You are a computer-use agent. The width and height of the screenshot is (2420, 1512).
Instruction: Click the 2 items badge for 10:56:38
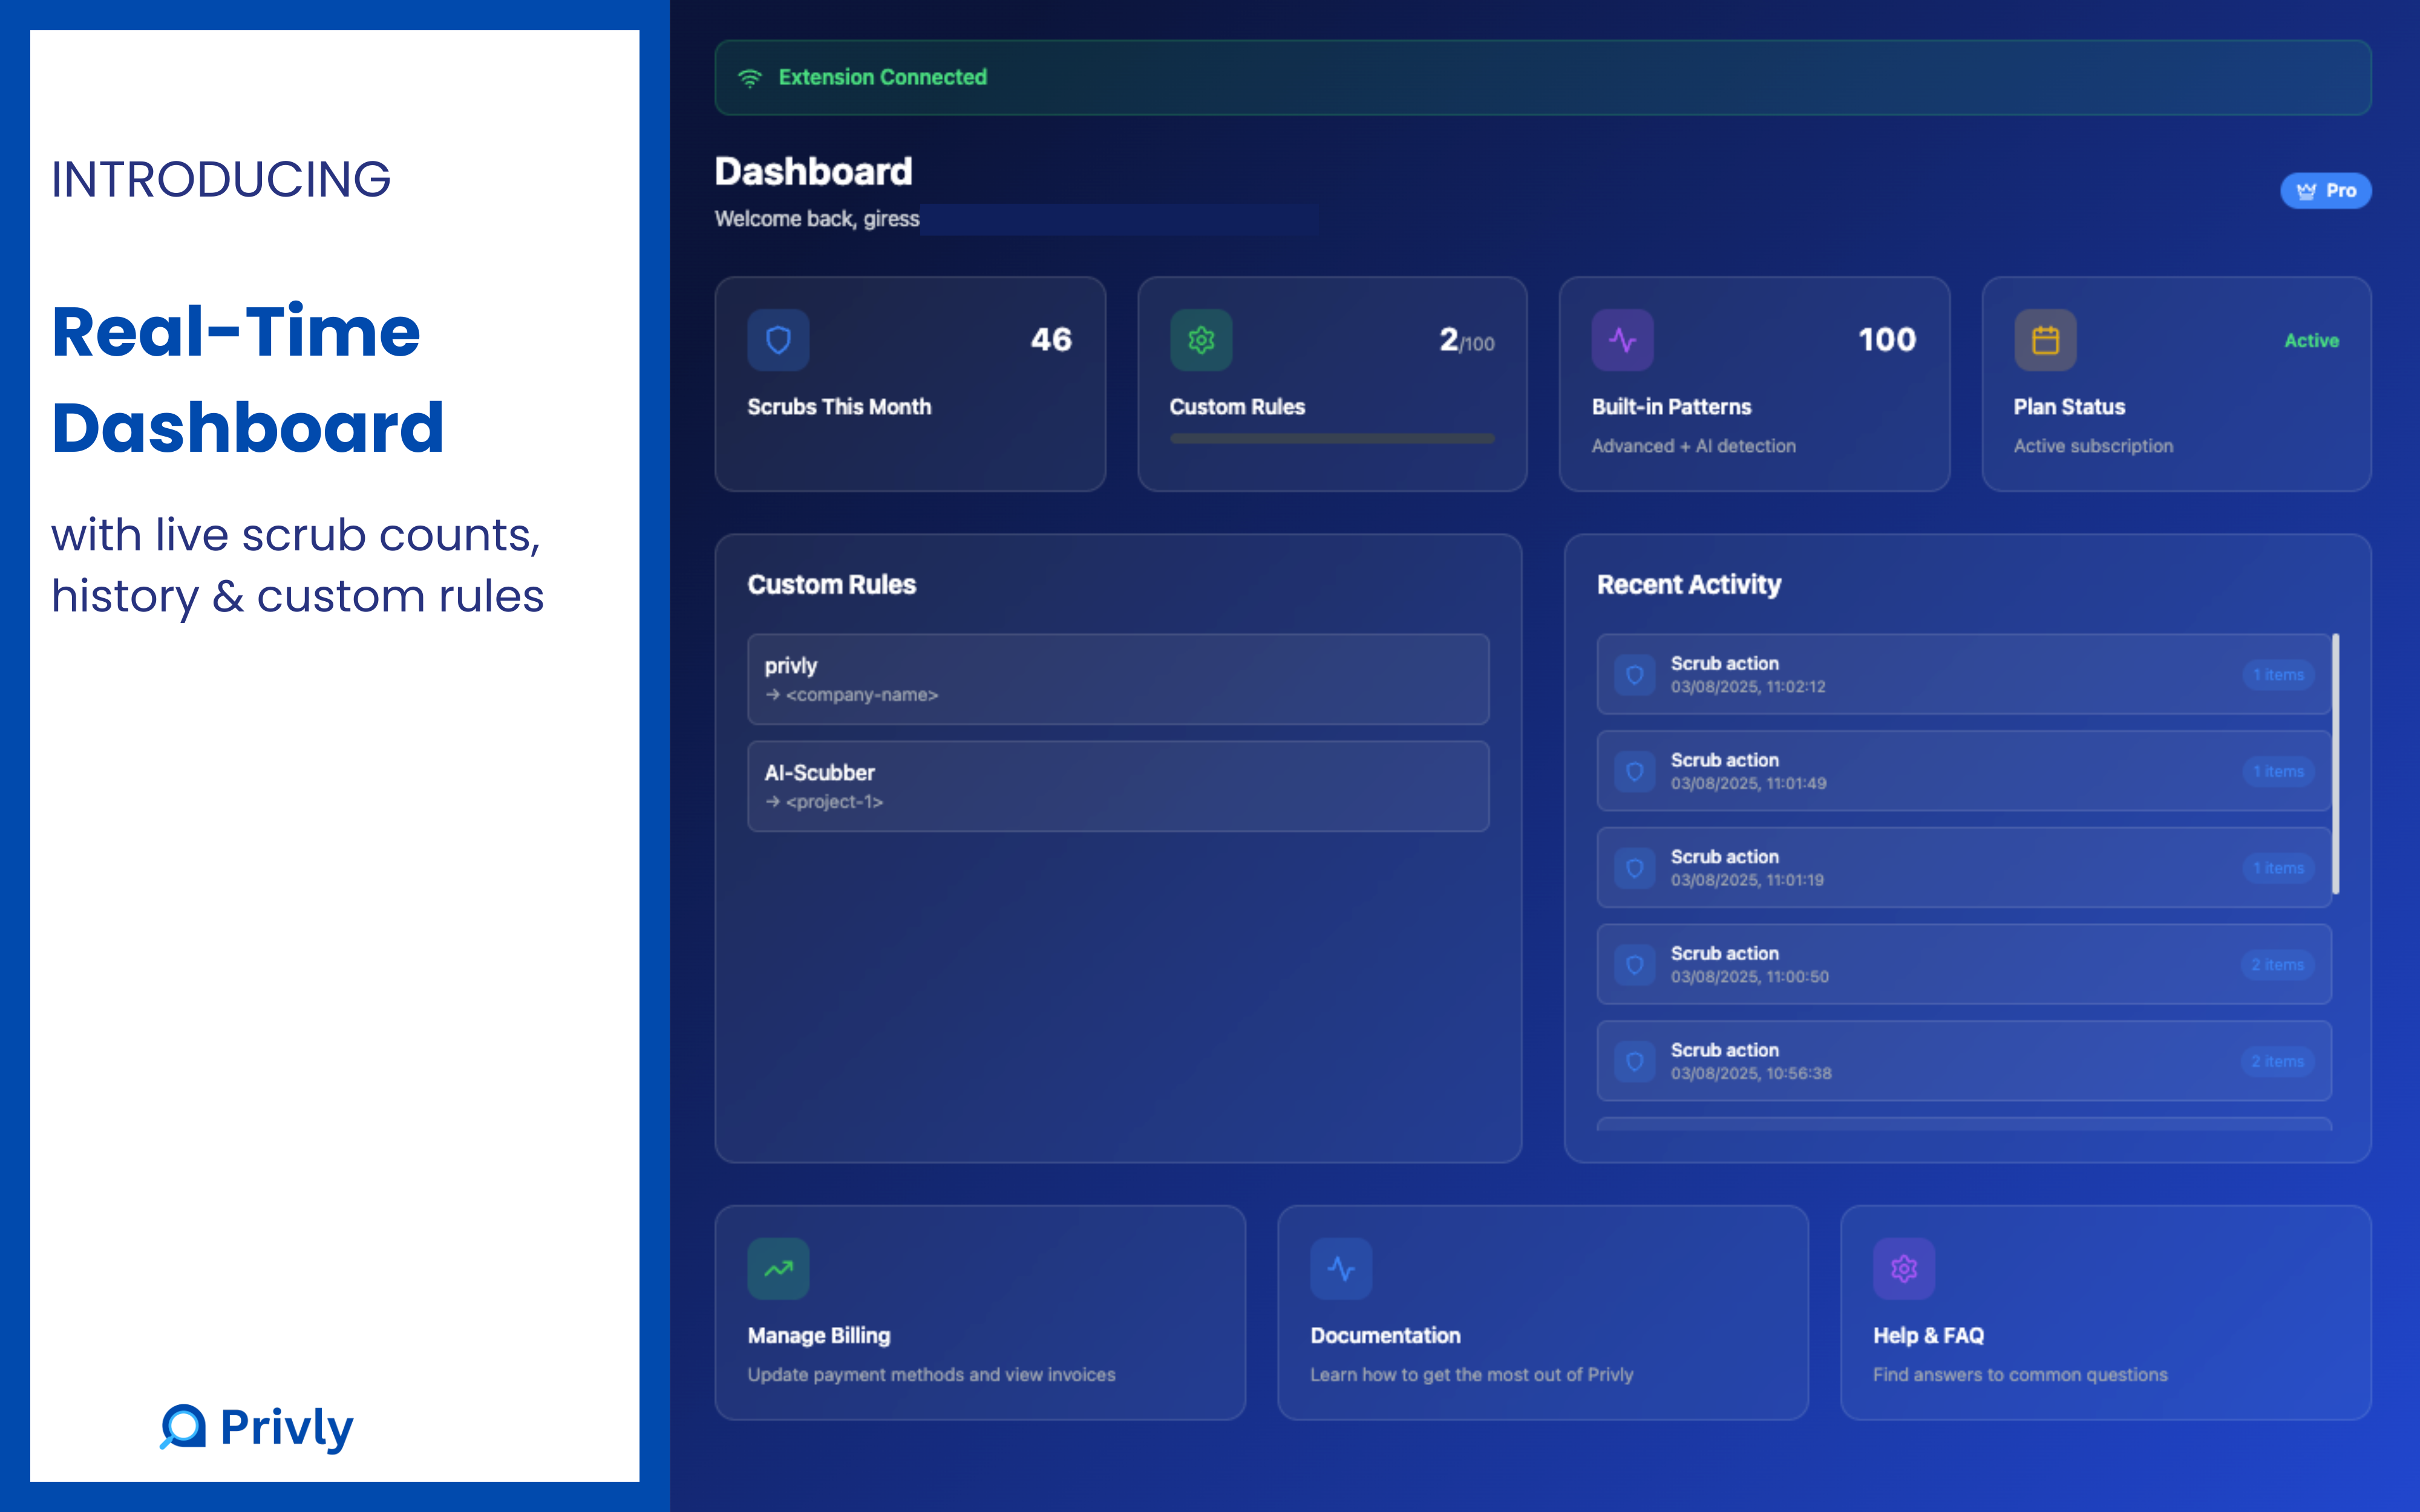coord(2277,1061)
